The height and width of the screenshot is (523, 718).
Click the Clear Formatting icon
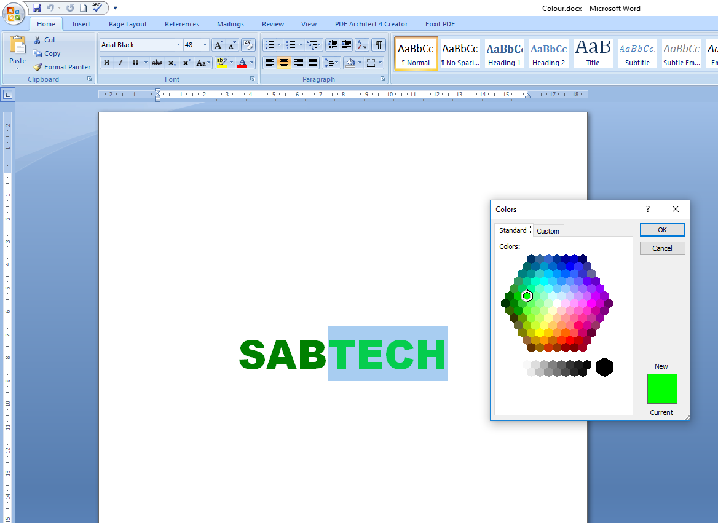tap(248, 45)
